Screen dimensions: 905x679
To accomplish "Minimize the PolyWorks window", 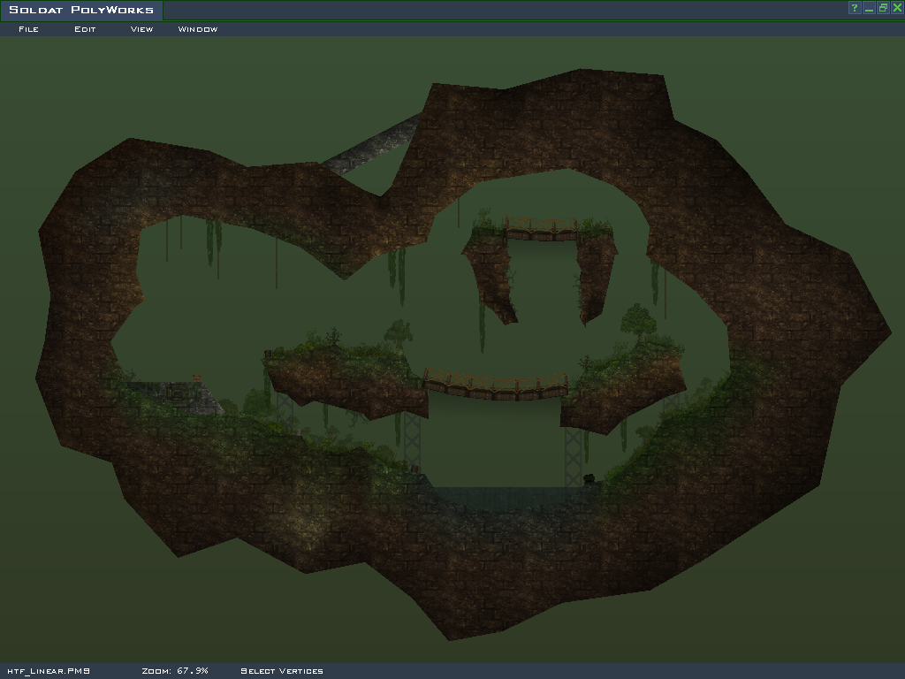I will click(x=869, y=8).
